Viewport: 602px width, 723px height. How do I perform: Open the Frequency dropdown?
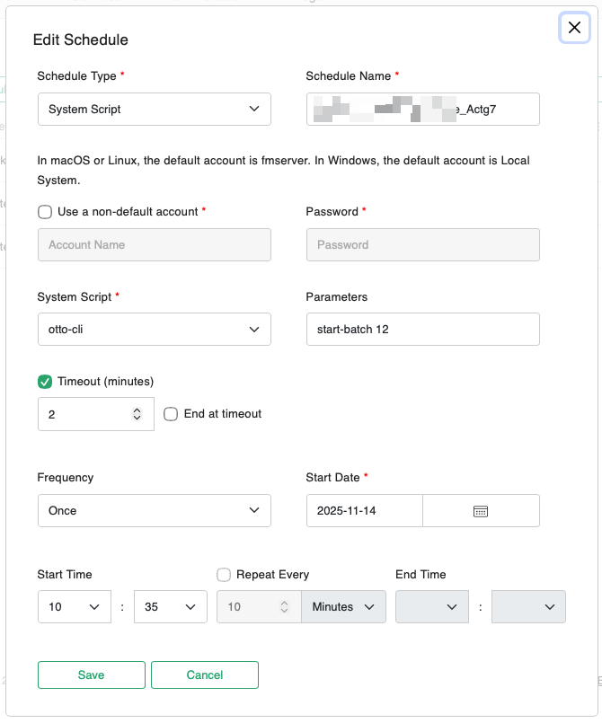[x=154, y=510]
